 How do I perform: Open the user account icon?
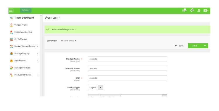pos(199,10)
